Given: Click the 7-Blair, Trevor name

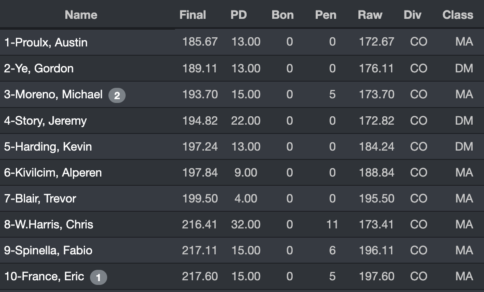Looking at the screenshot, I should click(x=40, y=199).
